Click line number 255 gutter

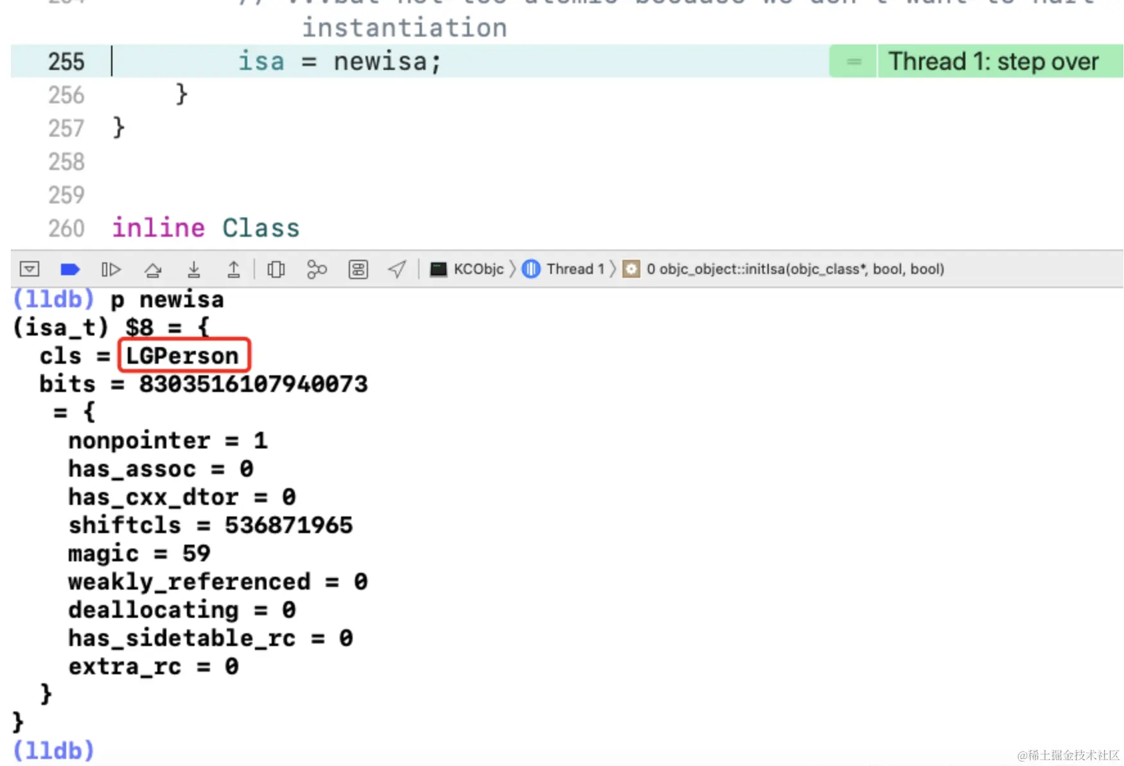pyautogui.click(x=66, y=62)
